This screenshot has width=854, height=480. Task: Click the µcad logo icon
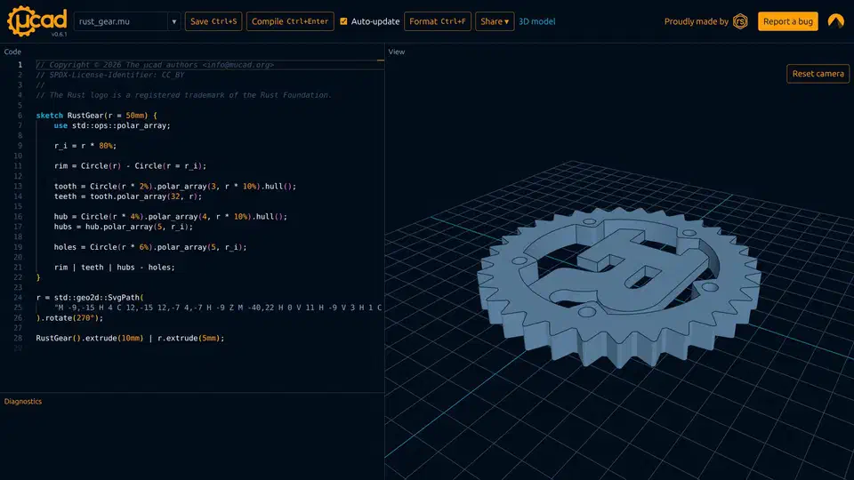(x=36, y=21)
